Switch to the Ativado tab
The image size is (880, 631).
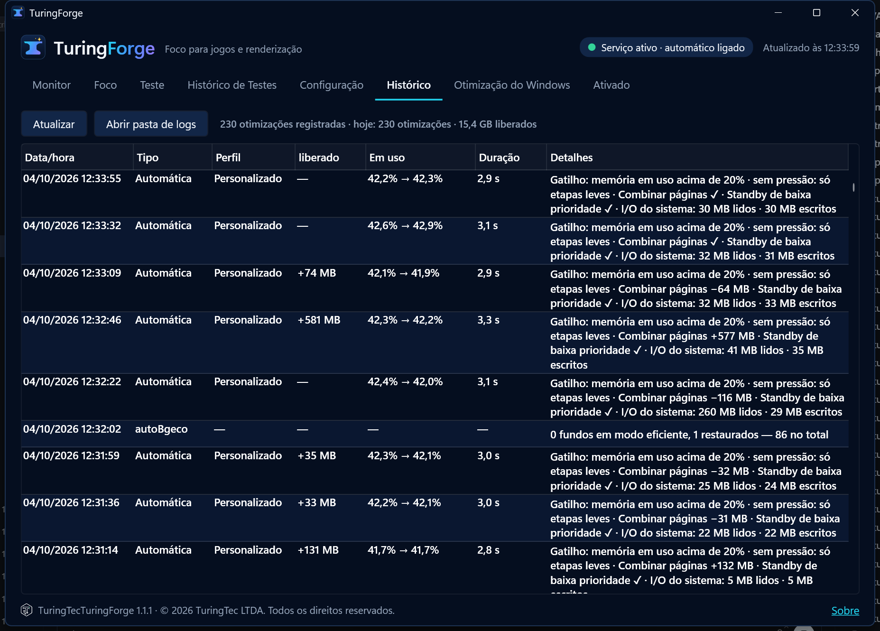click(611, 85)
